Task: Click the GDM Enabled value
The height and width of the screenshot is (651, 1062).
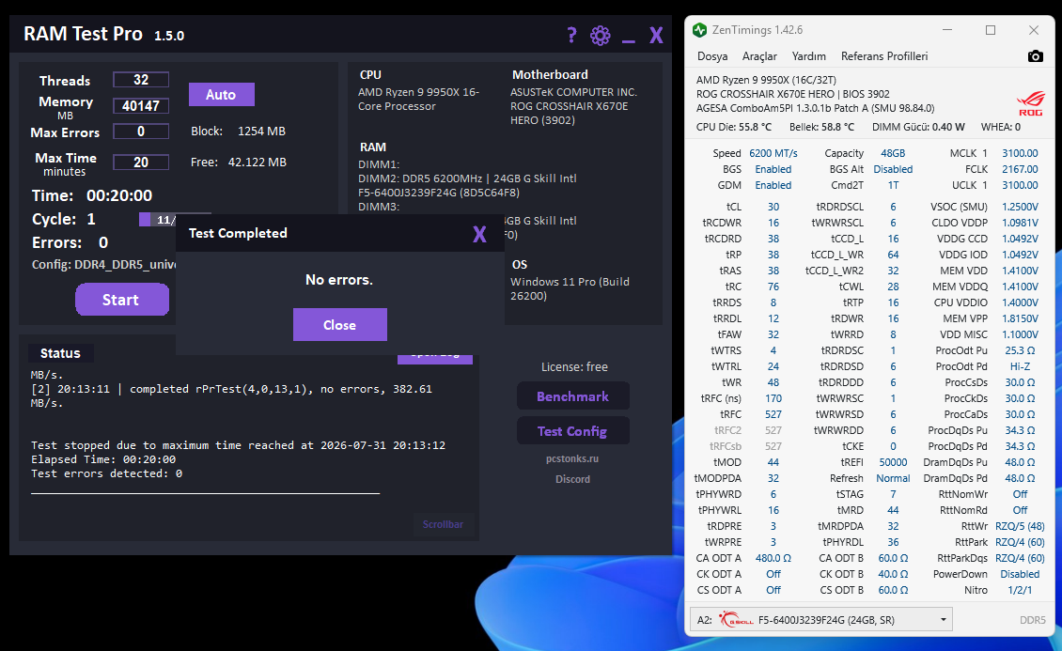Action: (773, 185)
